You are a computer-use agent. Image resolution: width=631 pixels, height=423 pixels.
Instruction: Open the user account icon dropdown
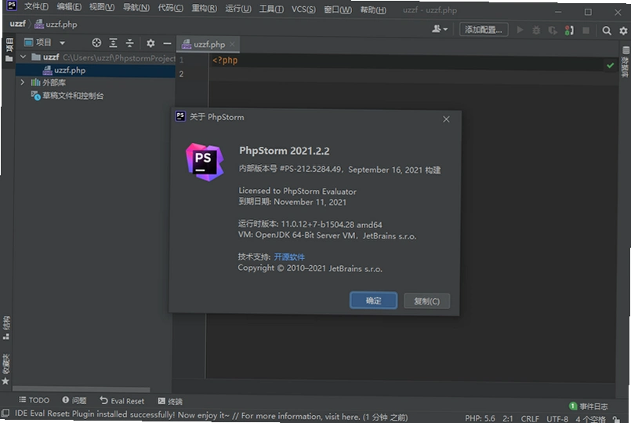[440, 29]
